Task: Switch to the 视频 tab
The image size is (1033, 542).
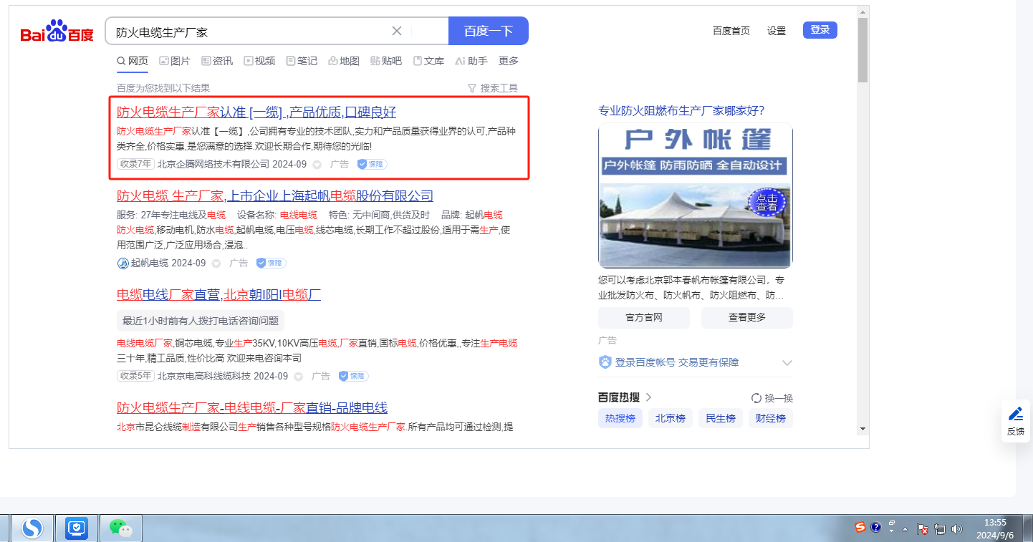Action: tap(259, 61)
